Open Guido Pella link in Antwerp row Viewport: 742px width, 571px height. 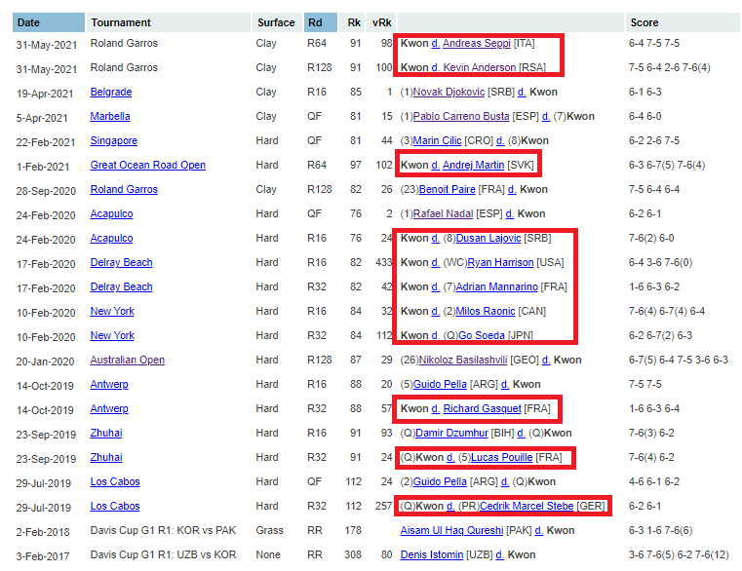click(440, 384)
